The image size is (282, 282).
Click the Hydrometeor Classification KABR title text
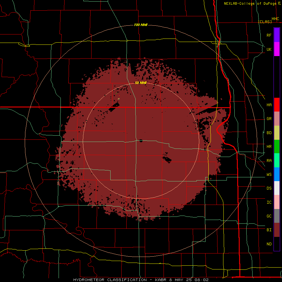coord(141,280)
